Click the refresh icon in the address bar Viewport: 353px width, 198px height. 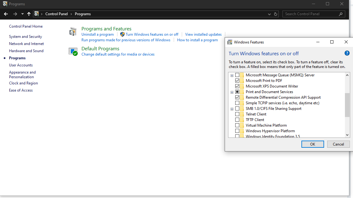coord(276,14)
